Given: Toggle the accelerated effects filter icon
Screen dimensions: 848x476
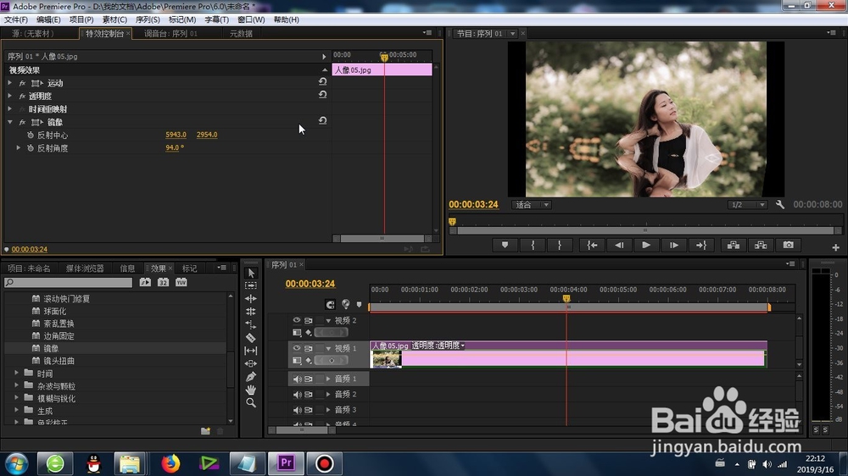Looking at the screenshot, I should click(x=145, y=282).
